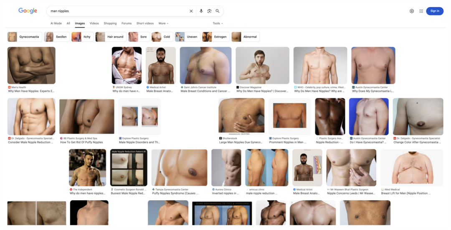Click inside the search box text field

point(118,11)
